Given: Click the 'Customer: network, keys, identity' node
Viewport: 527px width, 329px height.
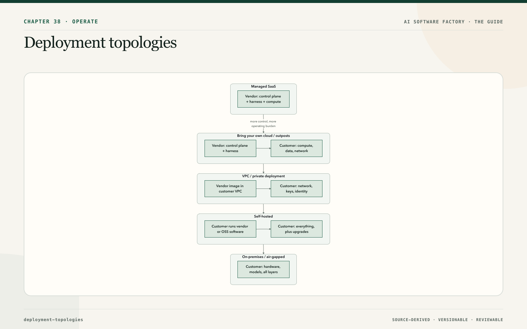Looking at the screenshot, I should [x=296, y=189].
